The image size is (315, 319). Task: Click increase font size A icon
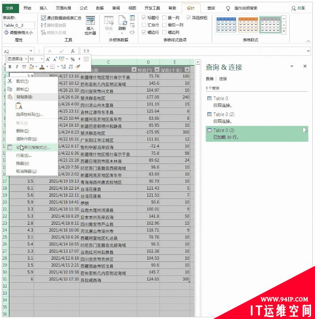pos(48,59)
